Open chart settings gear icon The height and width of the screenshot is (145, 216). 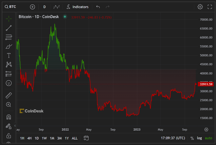tap(200, 7)
